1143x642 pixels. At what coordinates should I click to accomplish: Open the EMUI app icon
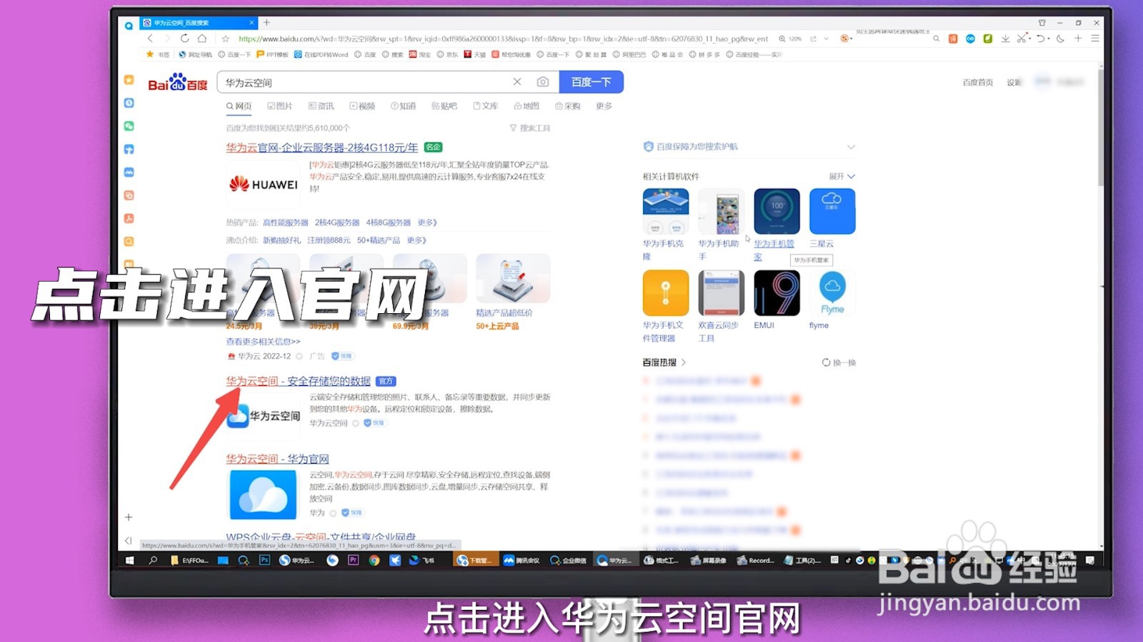(x=777, y=293)
